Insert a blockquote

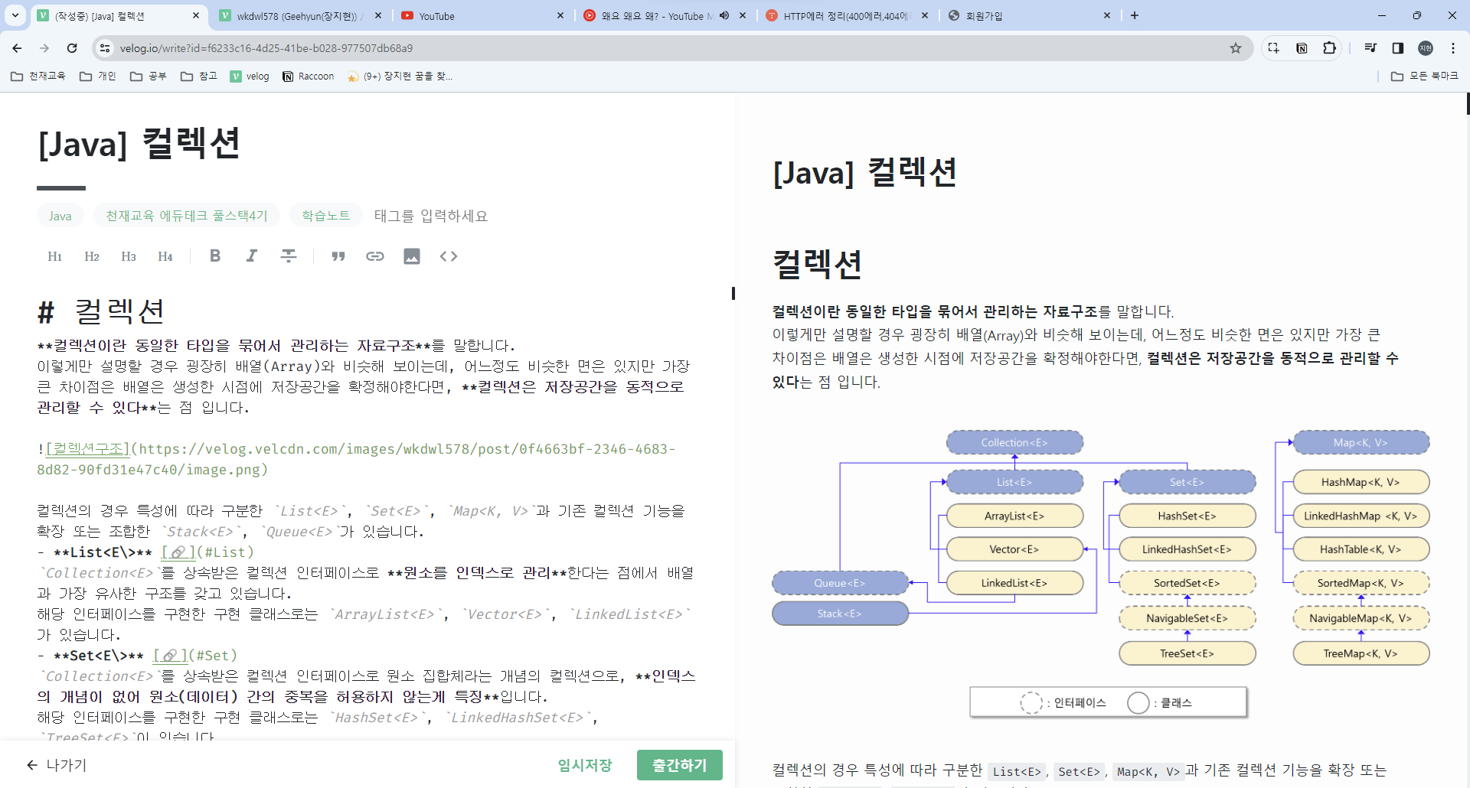click(x=338, y=256)
